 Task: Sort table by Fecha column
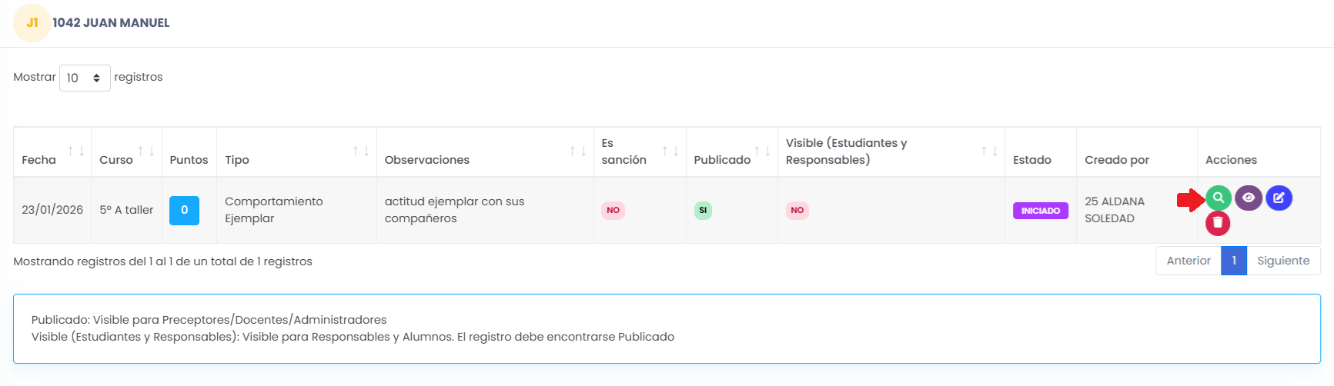coord(52,152)
